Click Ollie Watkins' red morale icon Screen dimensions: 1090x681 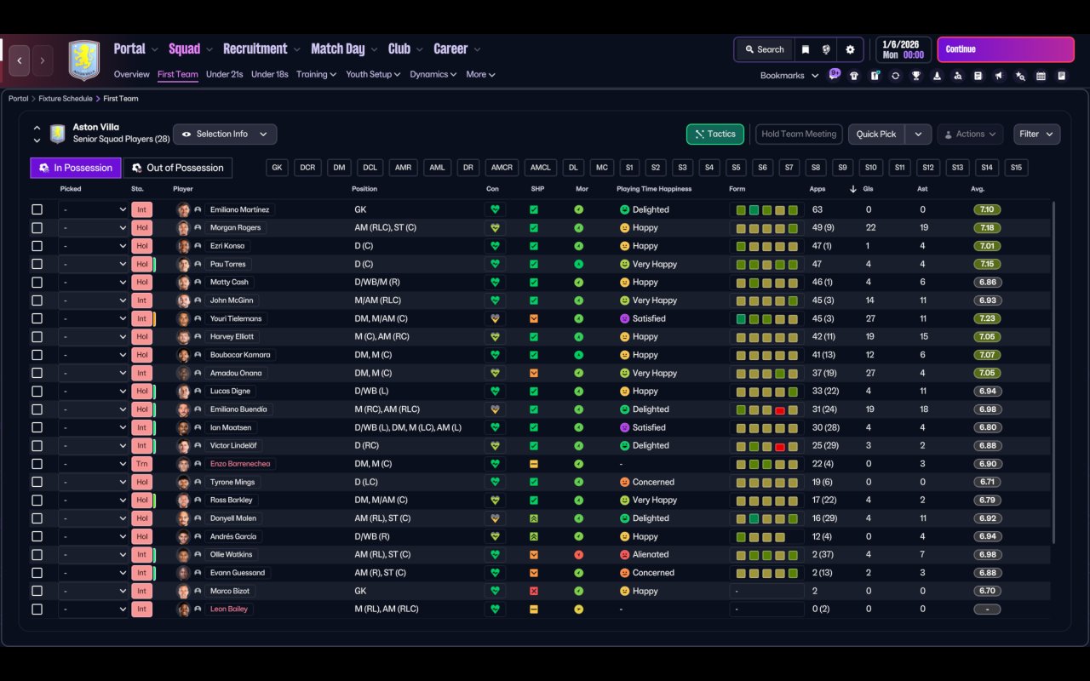click(x=579, y=555)
